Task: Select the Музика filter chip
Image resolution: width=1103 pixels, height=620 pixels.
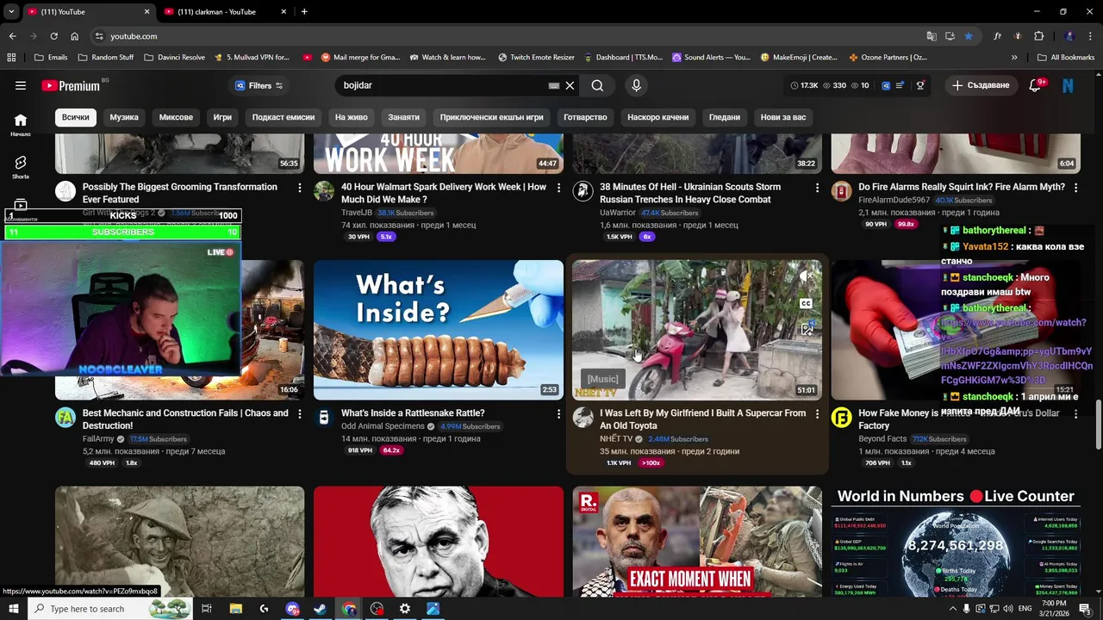Action: (124, 117)
